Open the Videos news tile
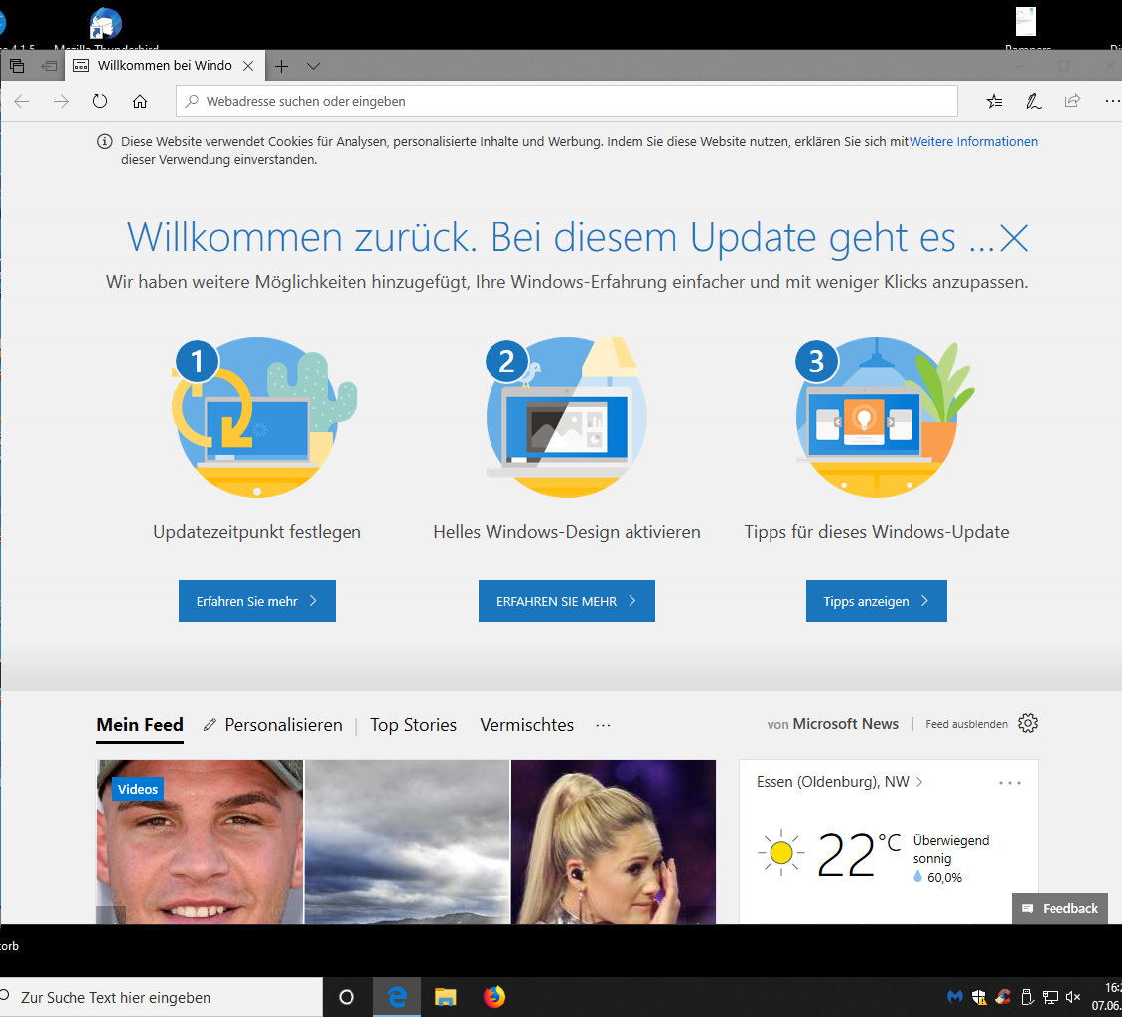 tap(201, 842)
